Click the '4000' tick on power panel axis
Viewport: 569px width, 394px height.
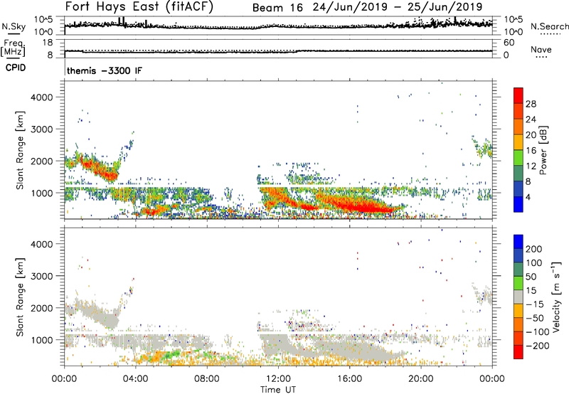(x=41, y=97)
